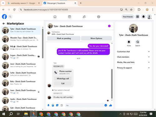The height and width of the screenshot is (117, 156).
Task: Open Billy conversation in list
Action: pyautogui.click(x=21, y=48)
